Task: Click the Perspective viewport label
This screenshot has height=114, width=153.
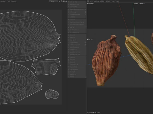Action: (90, 3)
